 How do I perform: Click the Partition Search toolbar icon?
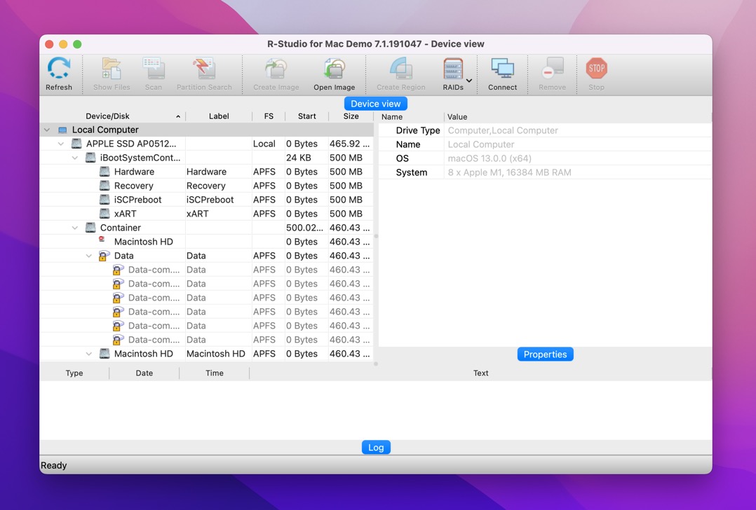click(204, 69)
